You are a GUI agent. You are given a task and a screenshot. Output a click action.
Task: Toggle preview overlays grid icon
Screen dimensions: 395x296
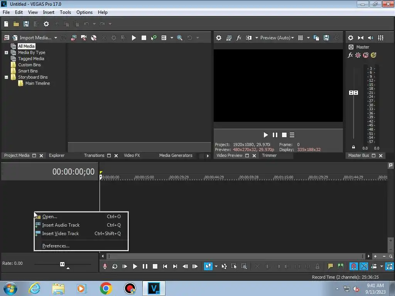(300, 38)
